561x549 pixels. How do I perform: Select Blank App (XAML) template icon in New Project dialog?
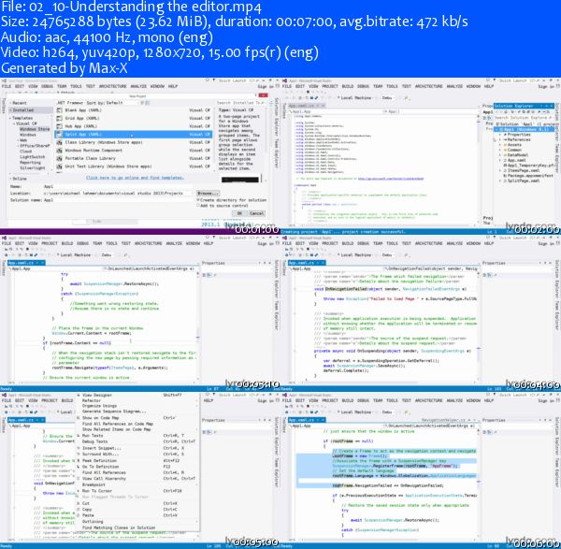tap(60, 110)
